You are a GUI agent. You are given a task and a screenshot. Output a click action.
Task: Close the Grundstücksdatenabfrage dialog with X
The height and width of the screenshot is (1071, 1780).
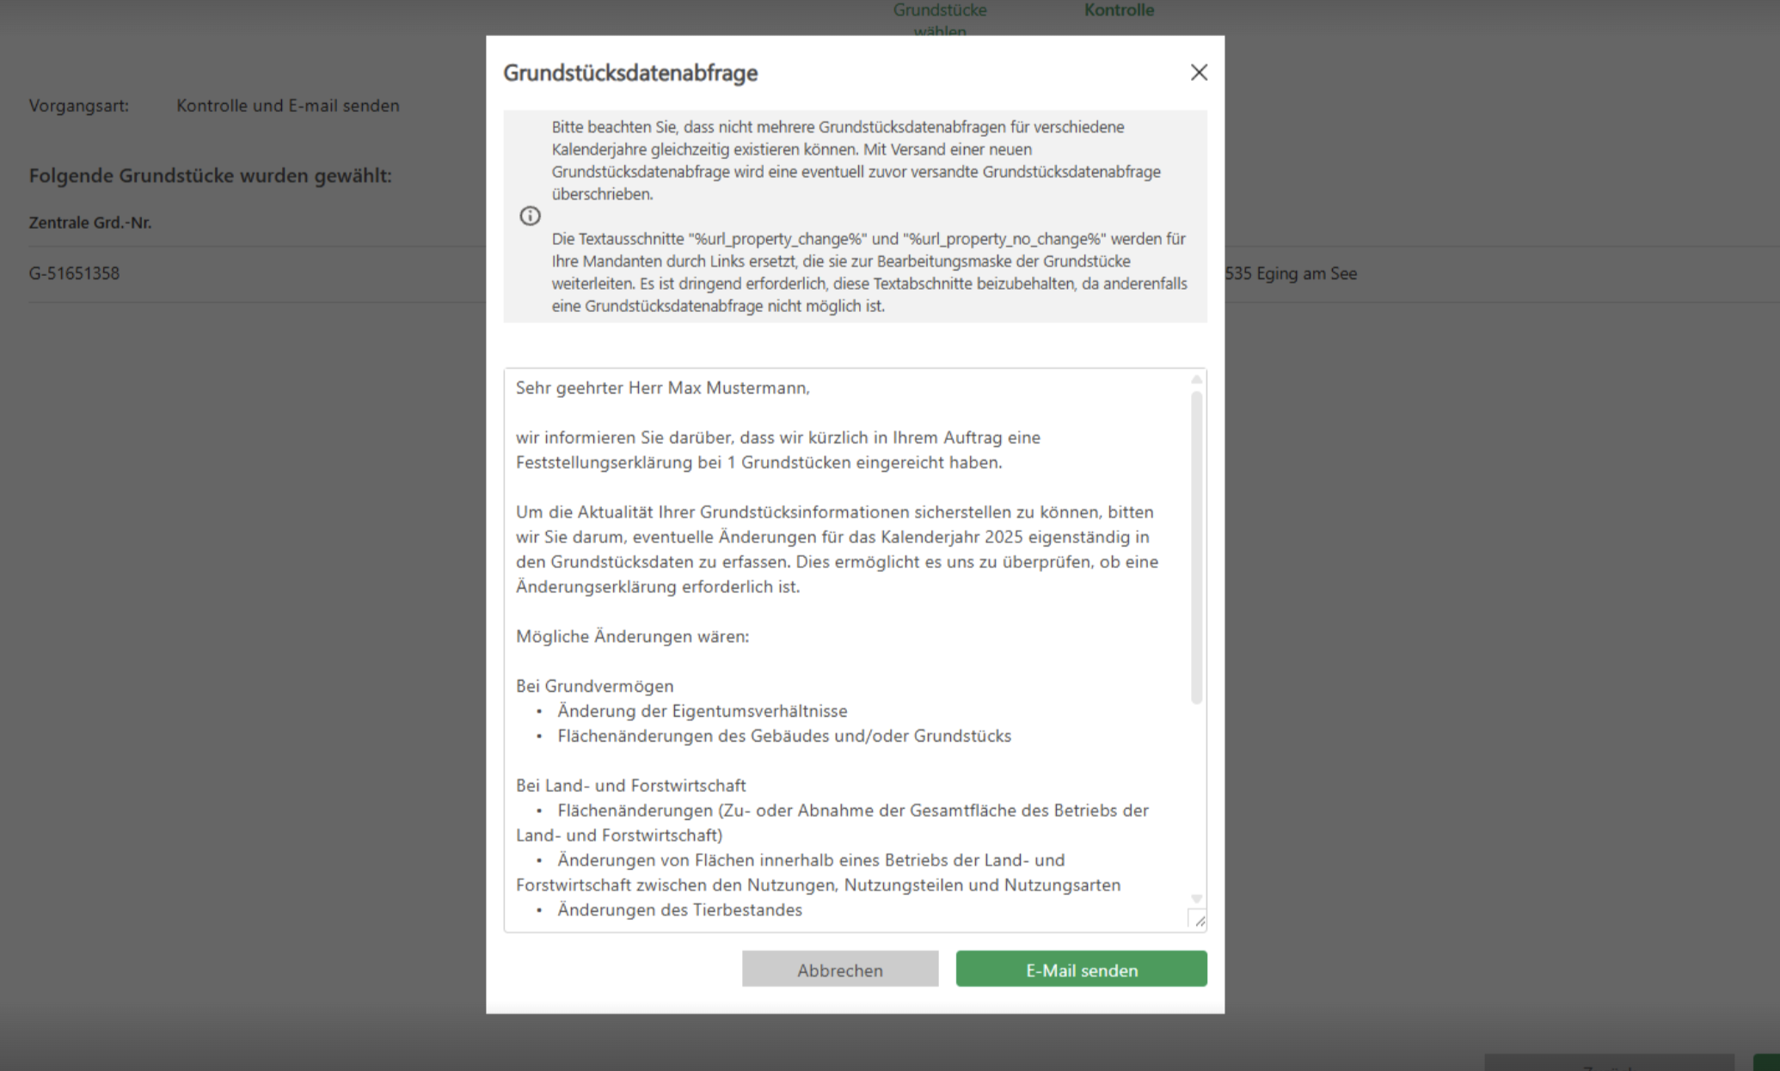(1199, 73)
